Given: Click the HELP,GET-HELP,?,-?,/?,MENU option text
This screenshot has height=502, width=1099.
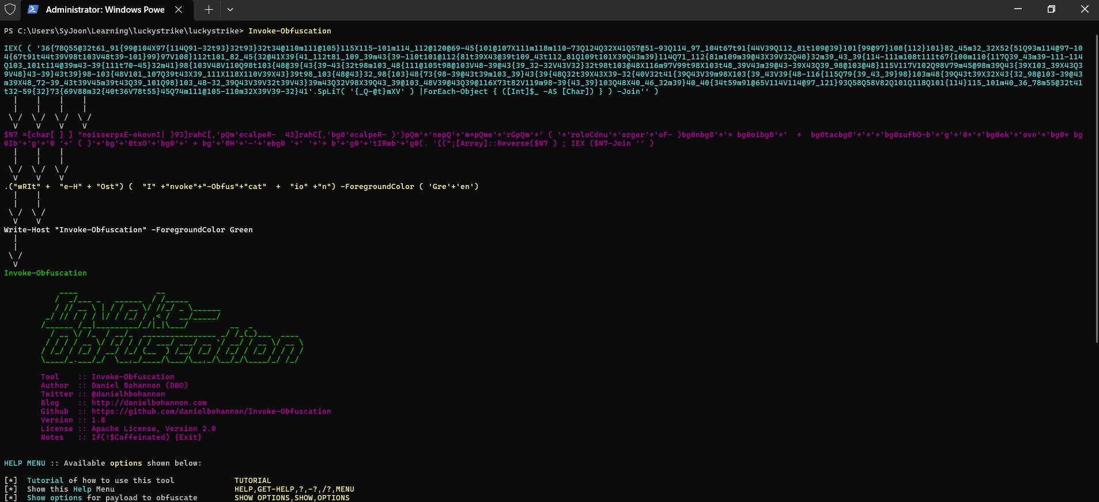Looking at the screenshot, I should coord(294,489).
